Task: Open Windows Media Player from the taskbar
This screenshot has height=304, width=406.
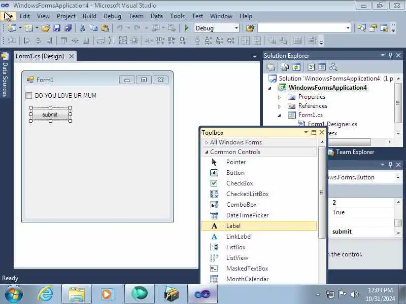Action: [x=107, y=294]
